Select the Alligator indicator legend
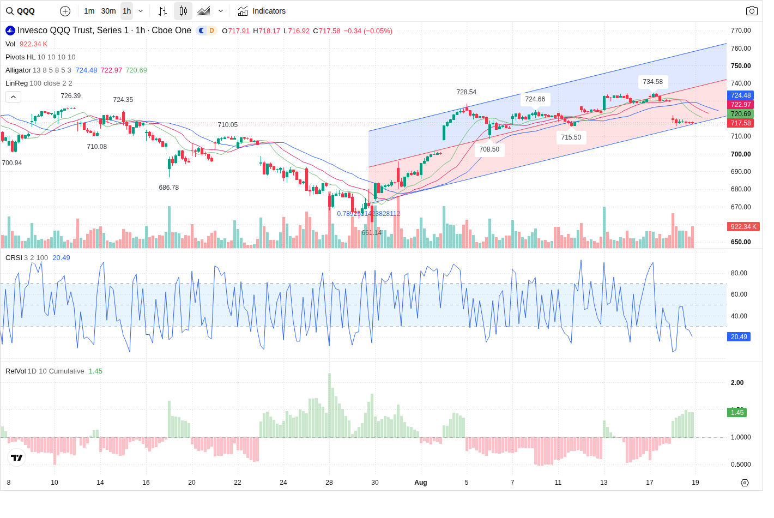Screen dimensions: 774x518 tap(18, 70)
